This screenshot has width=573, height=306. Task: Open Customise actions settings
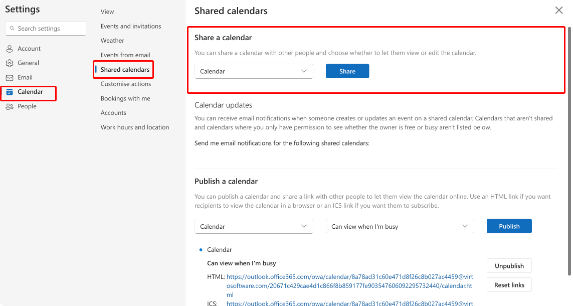(x=126, y=84)
